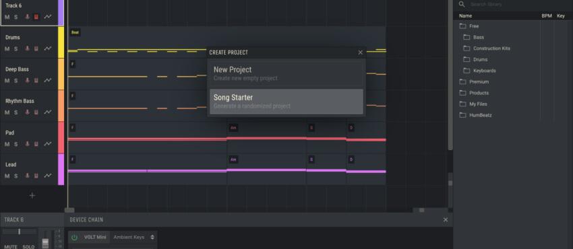Mute the Drums track

[7, 49]
